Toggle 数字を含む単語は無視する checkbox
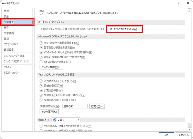Image resolution: width=193 pixels, height=139 pixels. click(x=41, y=48)
